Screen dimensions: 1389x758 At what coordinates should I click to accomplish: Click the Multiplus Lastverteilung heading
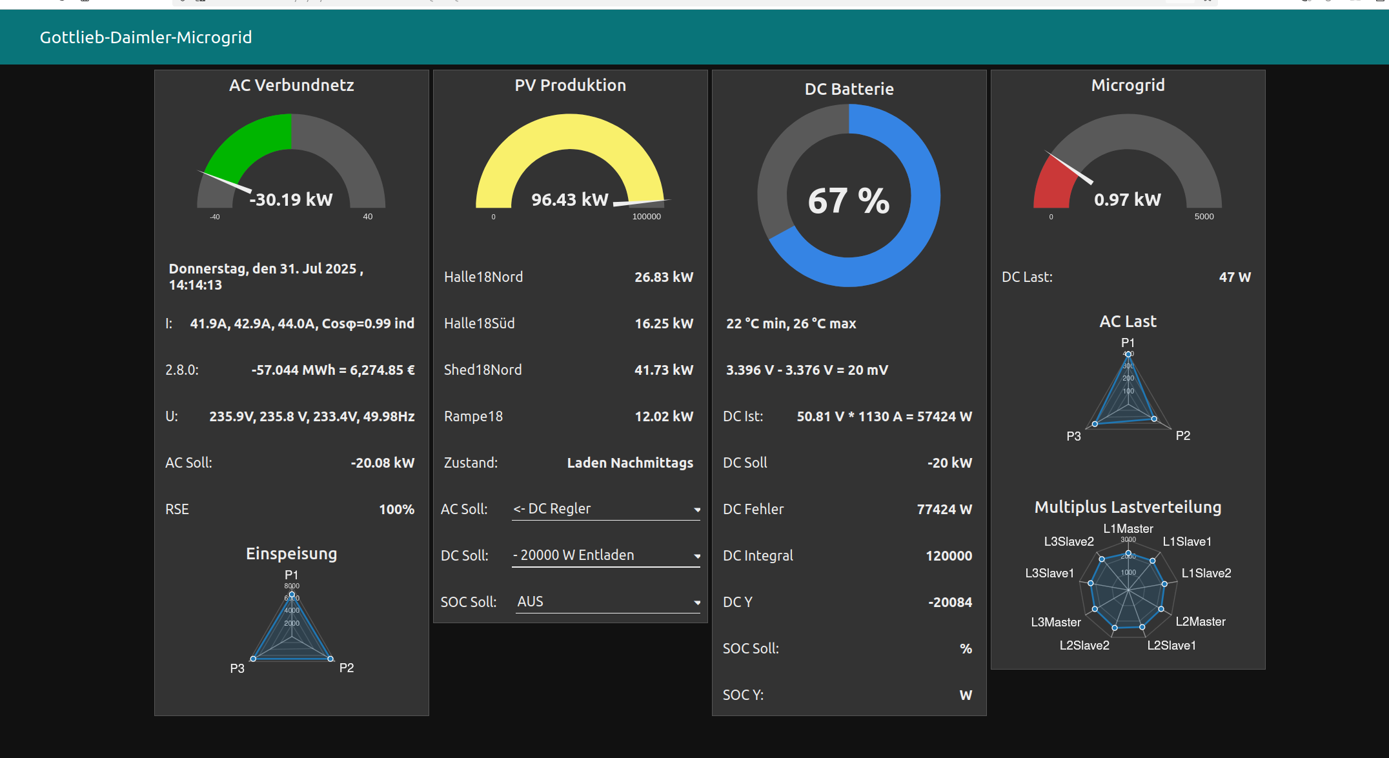1128,507
